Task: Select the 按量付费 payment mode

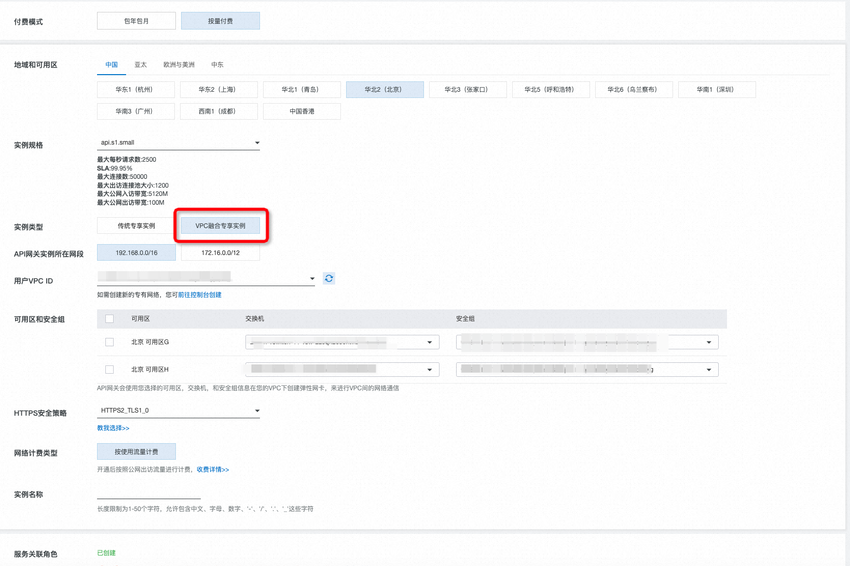Action: click(221, 21)
